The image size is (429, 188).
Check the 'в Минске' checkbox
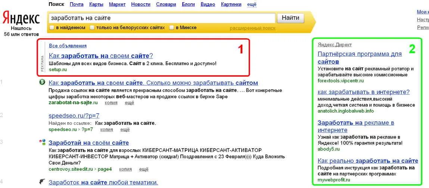[x=172, y=28]
